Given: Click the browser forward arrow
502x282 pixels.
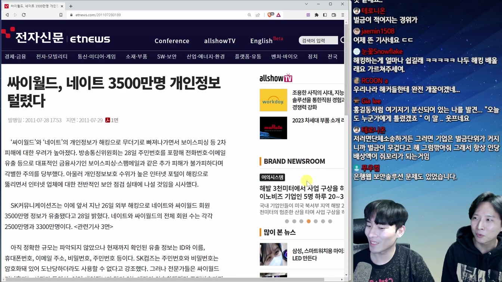Looking at the screenshot, I should point(15,15).
